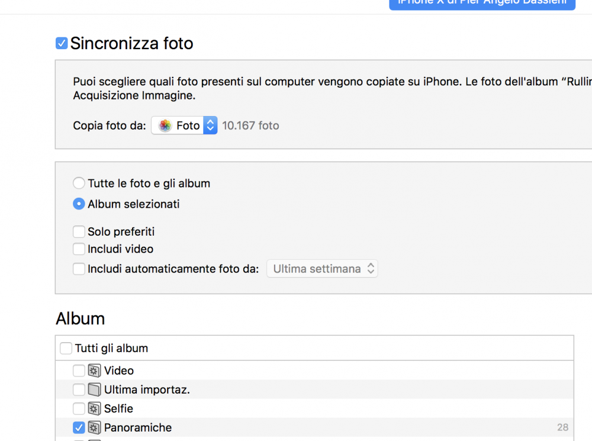Uncheck the Sincronizza foto checkbox

click(x=62, y=43)
